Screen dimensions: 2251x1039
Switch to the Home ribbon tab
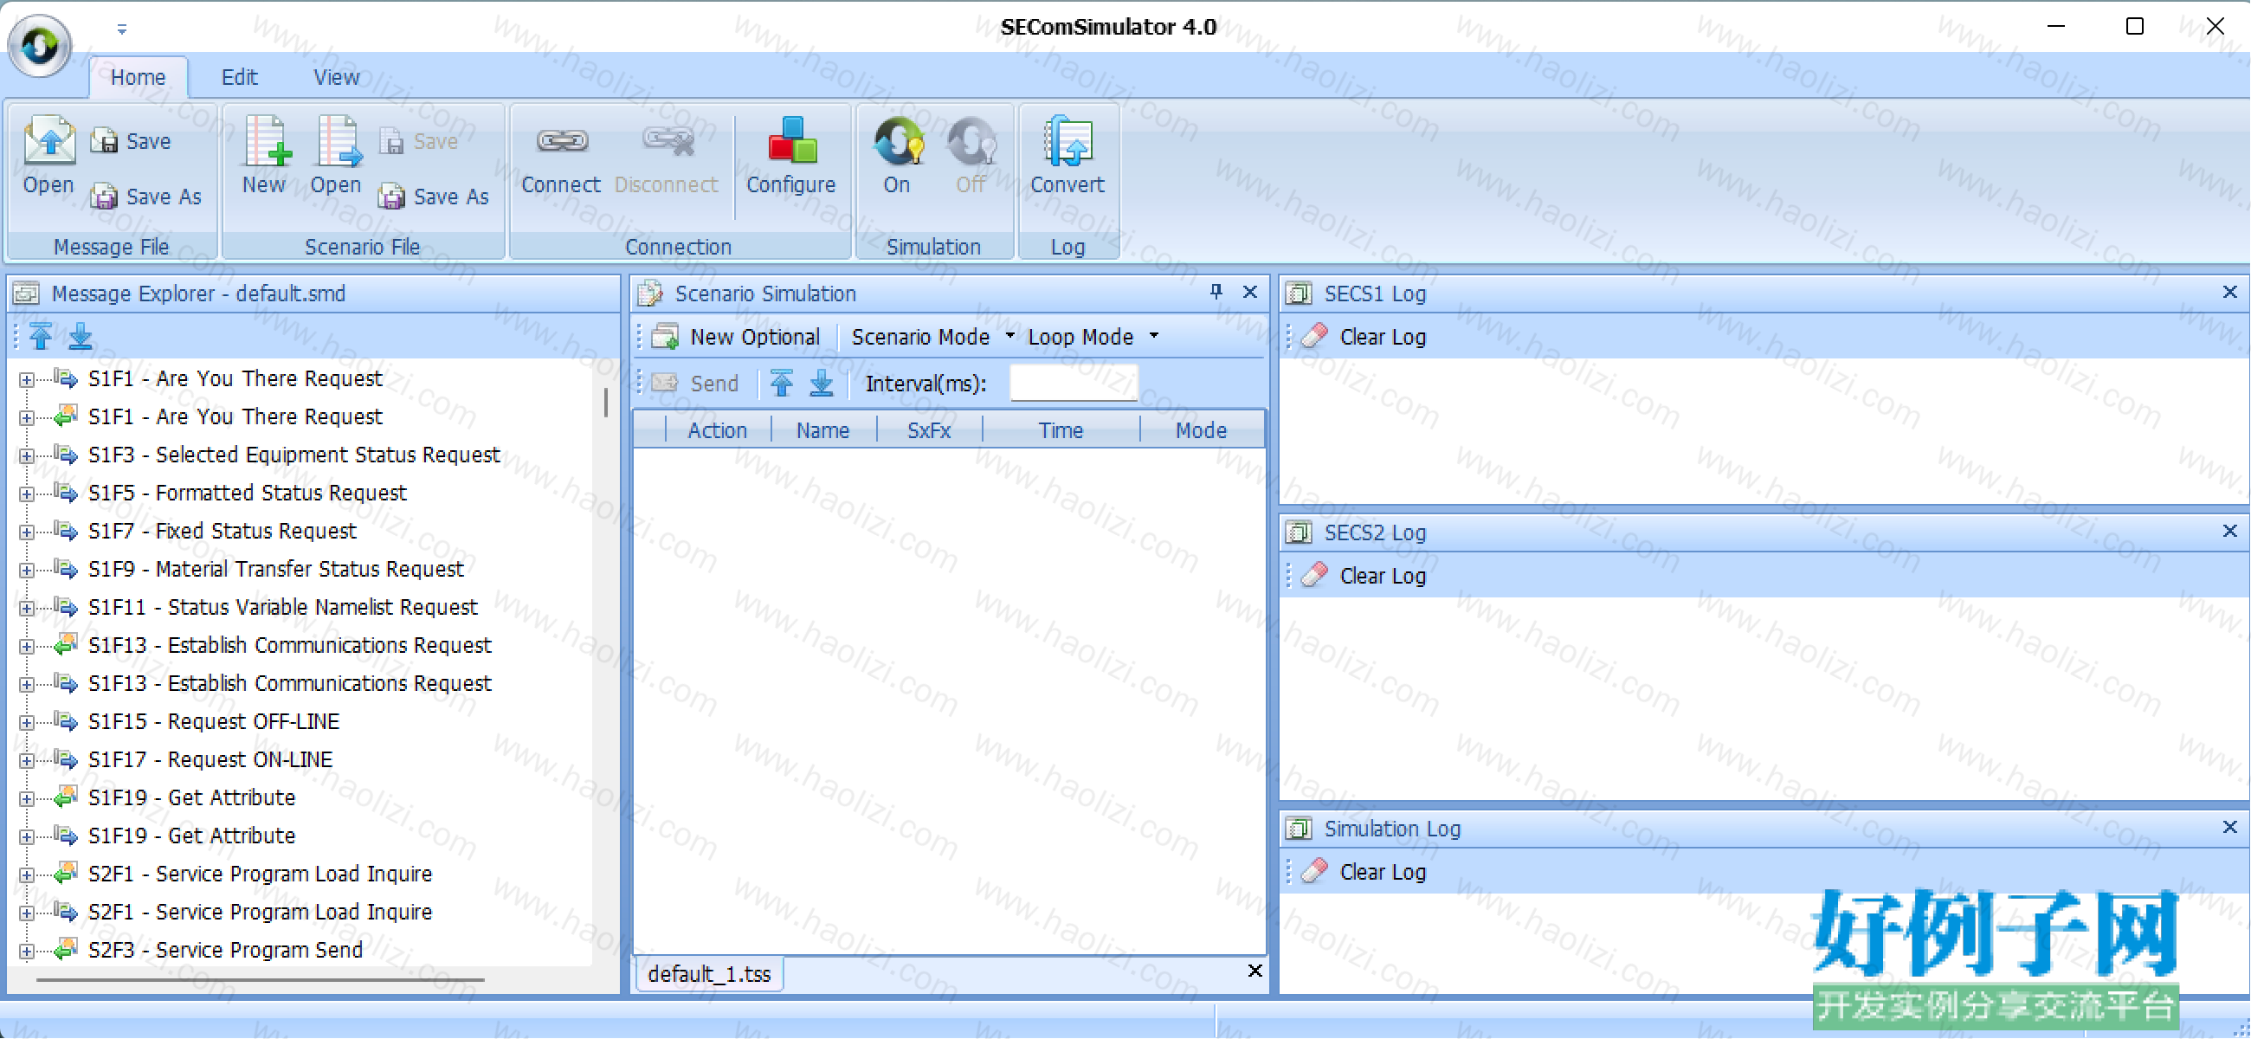click(138, 78)
